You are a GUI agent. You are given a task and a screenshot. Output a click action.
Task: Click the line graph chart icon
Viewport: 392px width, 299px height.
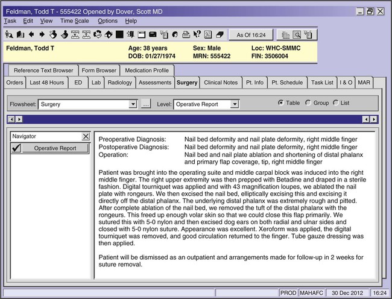pos(208,34)
